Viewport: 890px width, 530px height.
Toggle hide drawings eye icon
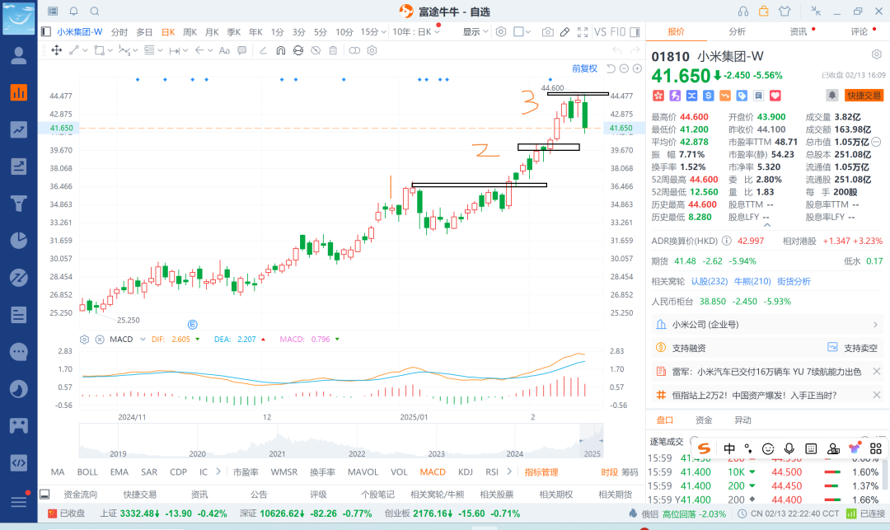(x=316, y=50)
